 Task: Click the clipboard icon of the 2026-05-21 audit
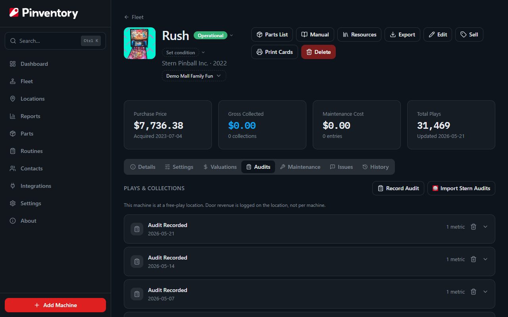click(x=137, y=229)
